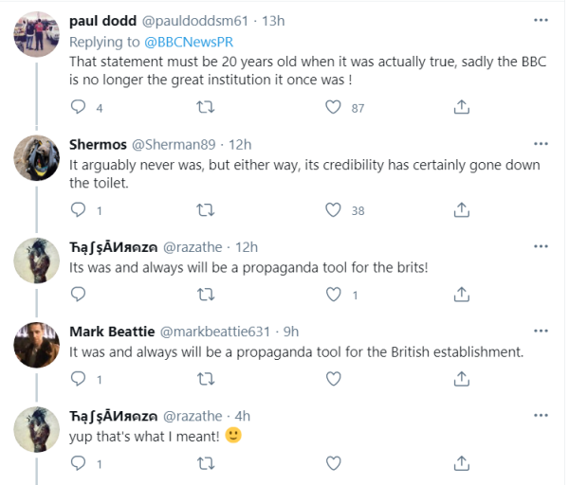Reply to paul dodd's tweet
Image resolution: width=569 pixels, height=485 pixels.
pyautogui.click(x=78, y=108)
